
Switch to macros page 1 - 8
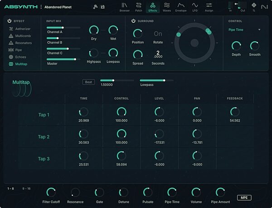(x=10, y=189)
